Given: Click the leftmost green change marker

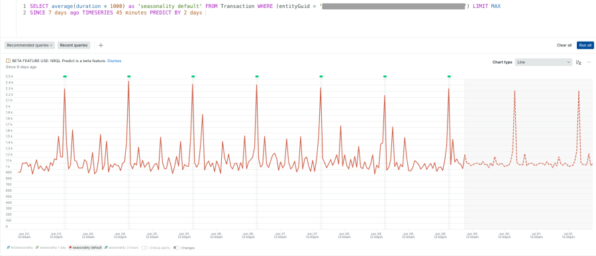Looking at the screenshot, I should coord(65,77).
